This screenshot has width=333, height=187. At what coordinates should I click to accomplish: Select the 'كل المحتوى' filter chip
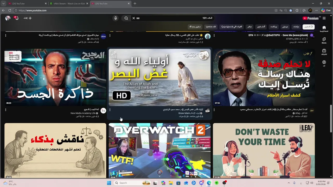pos(309,26)
